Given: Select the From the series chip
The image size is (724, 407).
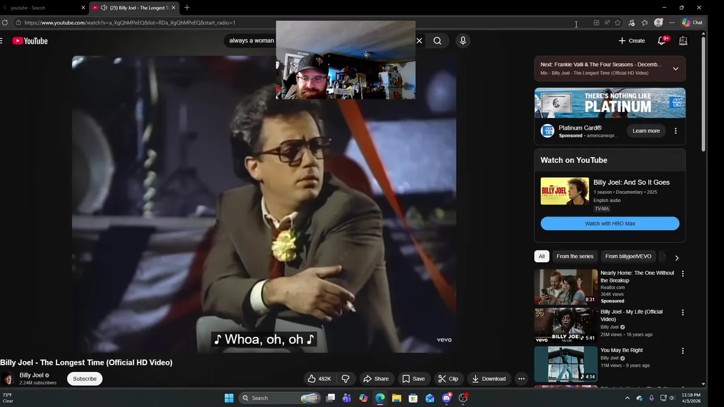Looking at the screenshot, I should click(x=575, y=256).
